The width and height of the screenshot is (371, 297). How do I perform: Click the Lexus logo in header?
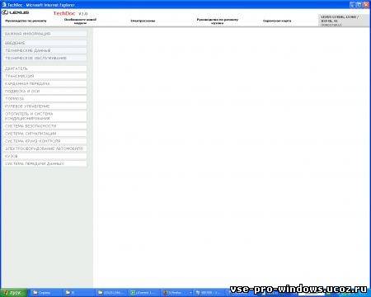pos(16,12)
